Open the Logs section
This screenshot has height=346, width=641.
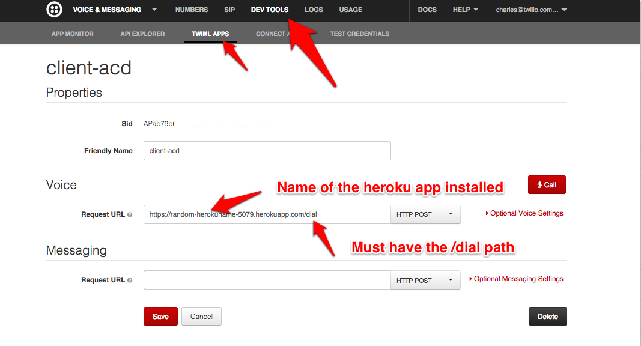coord(314,10)
